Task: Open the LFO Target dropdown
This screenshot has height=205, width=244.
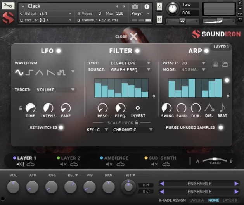Action: point(55,90)
